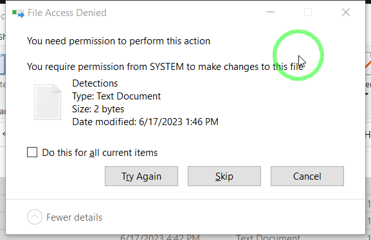Collapse dialog using Fewer details chevron

tap(35, 217)
